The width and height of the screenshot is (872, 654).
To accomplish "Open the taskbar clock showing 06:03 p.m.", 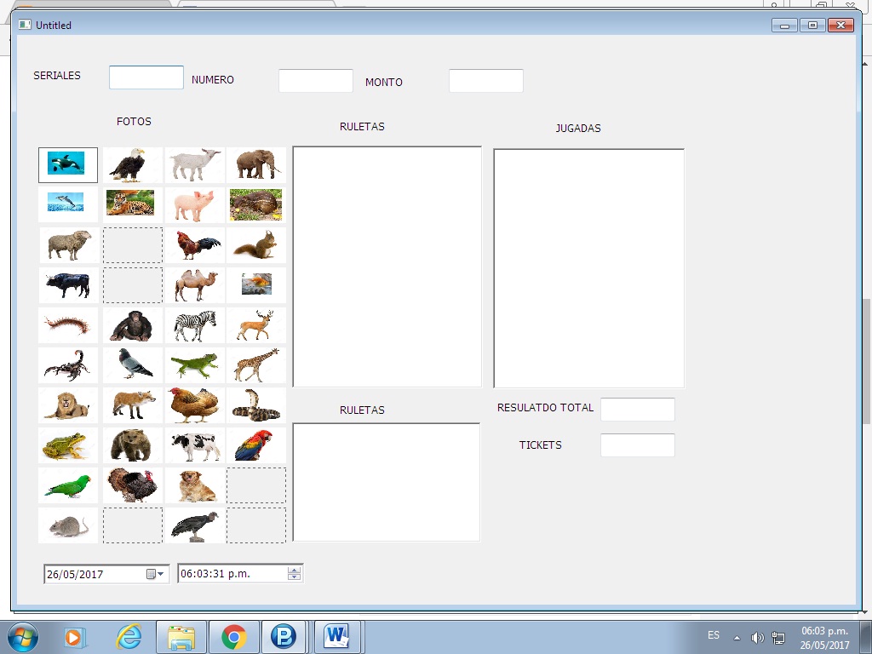I will [x=824, y=638].
